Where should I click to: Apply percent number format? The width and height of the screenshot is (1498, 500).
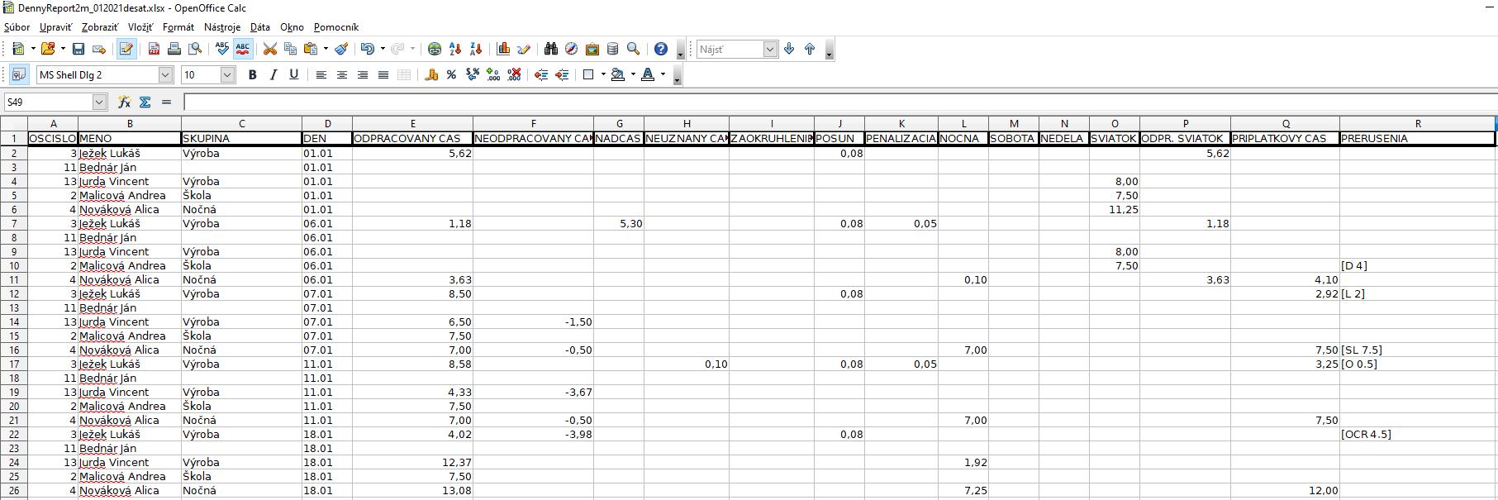pos(451,75)
